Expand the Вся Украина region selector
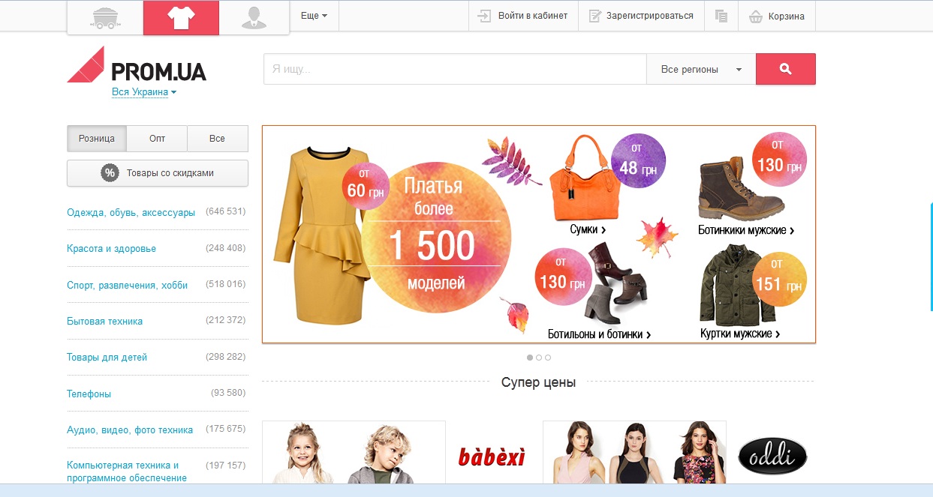933x497 pixels. tap(144, 92)
